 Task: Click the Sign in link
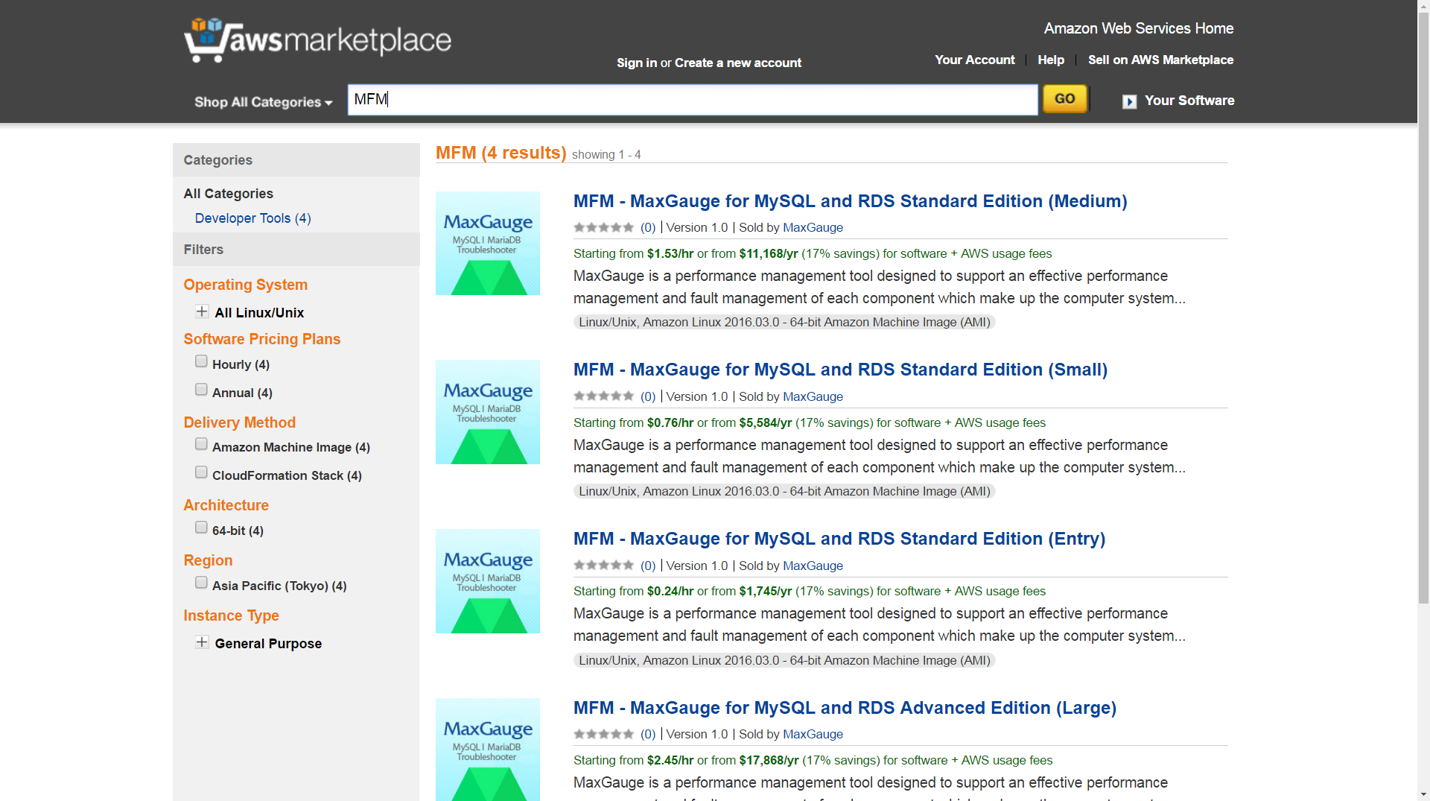pos(637,63)
